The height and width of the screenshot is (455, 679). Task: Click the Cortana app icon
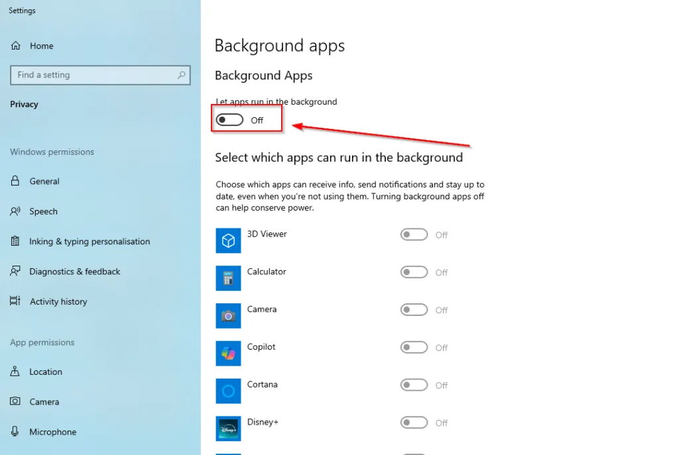pyautogui.click(x=228, y=391)
